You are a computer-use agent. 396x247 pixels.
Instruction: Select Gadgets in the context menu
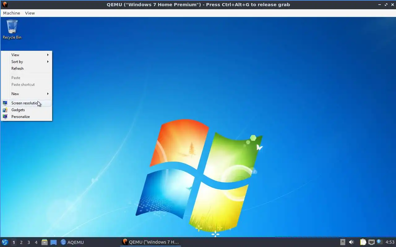coord(26,110)
